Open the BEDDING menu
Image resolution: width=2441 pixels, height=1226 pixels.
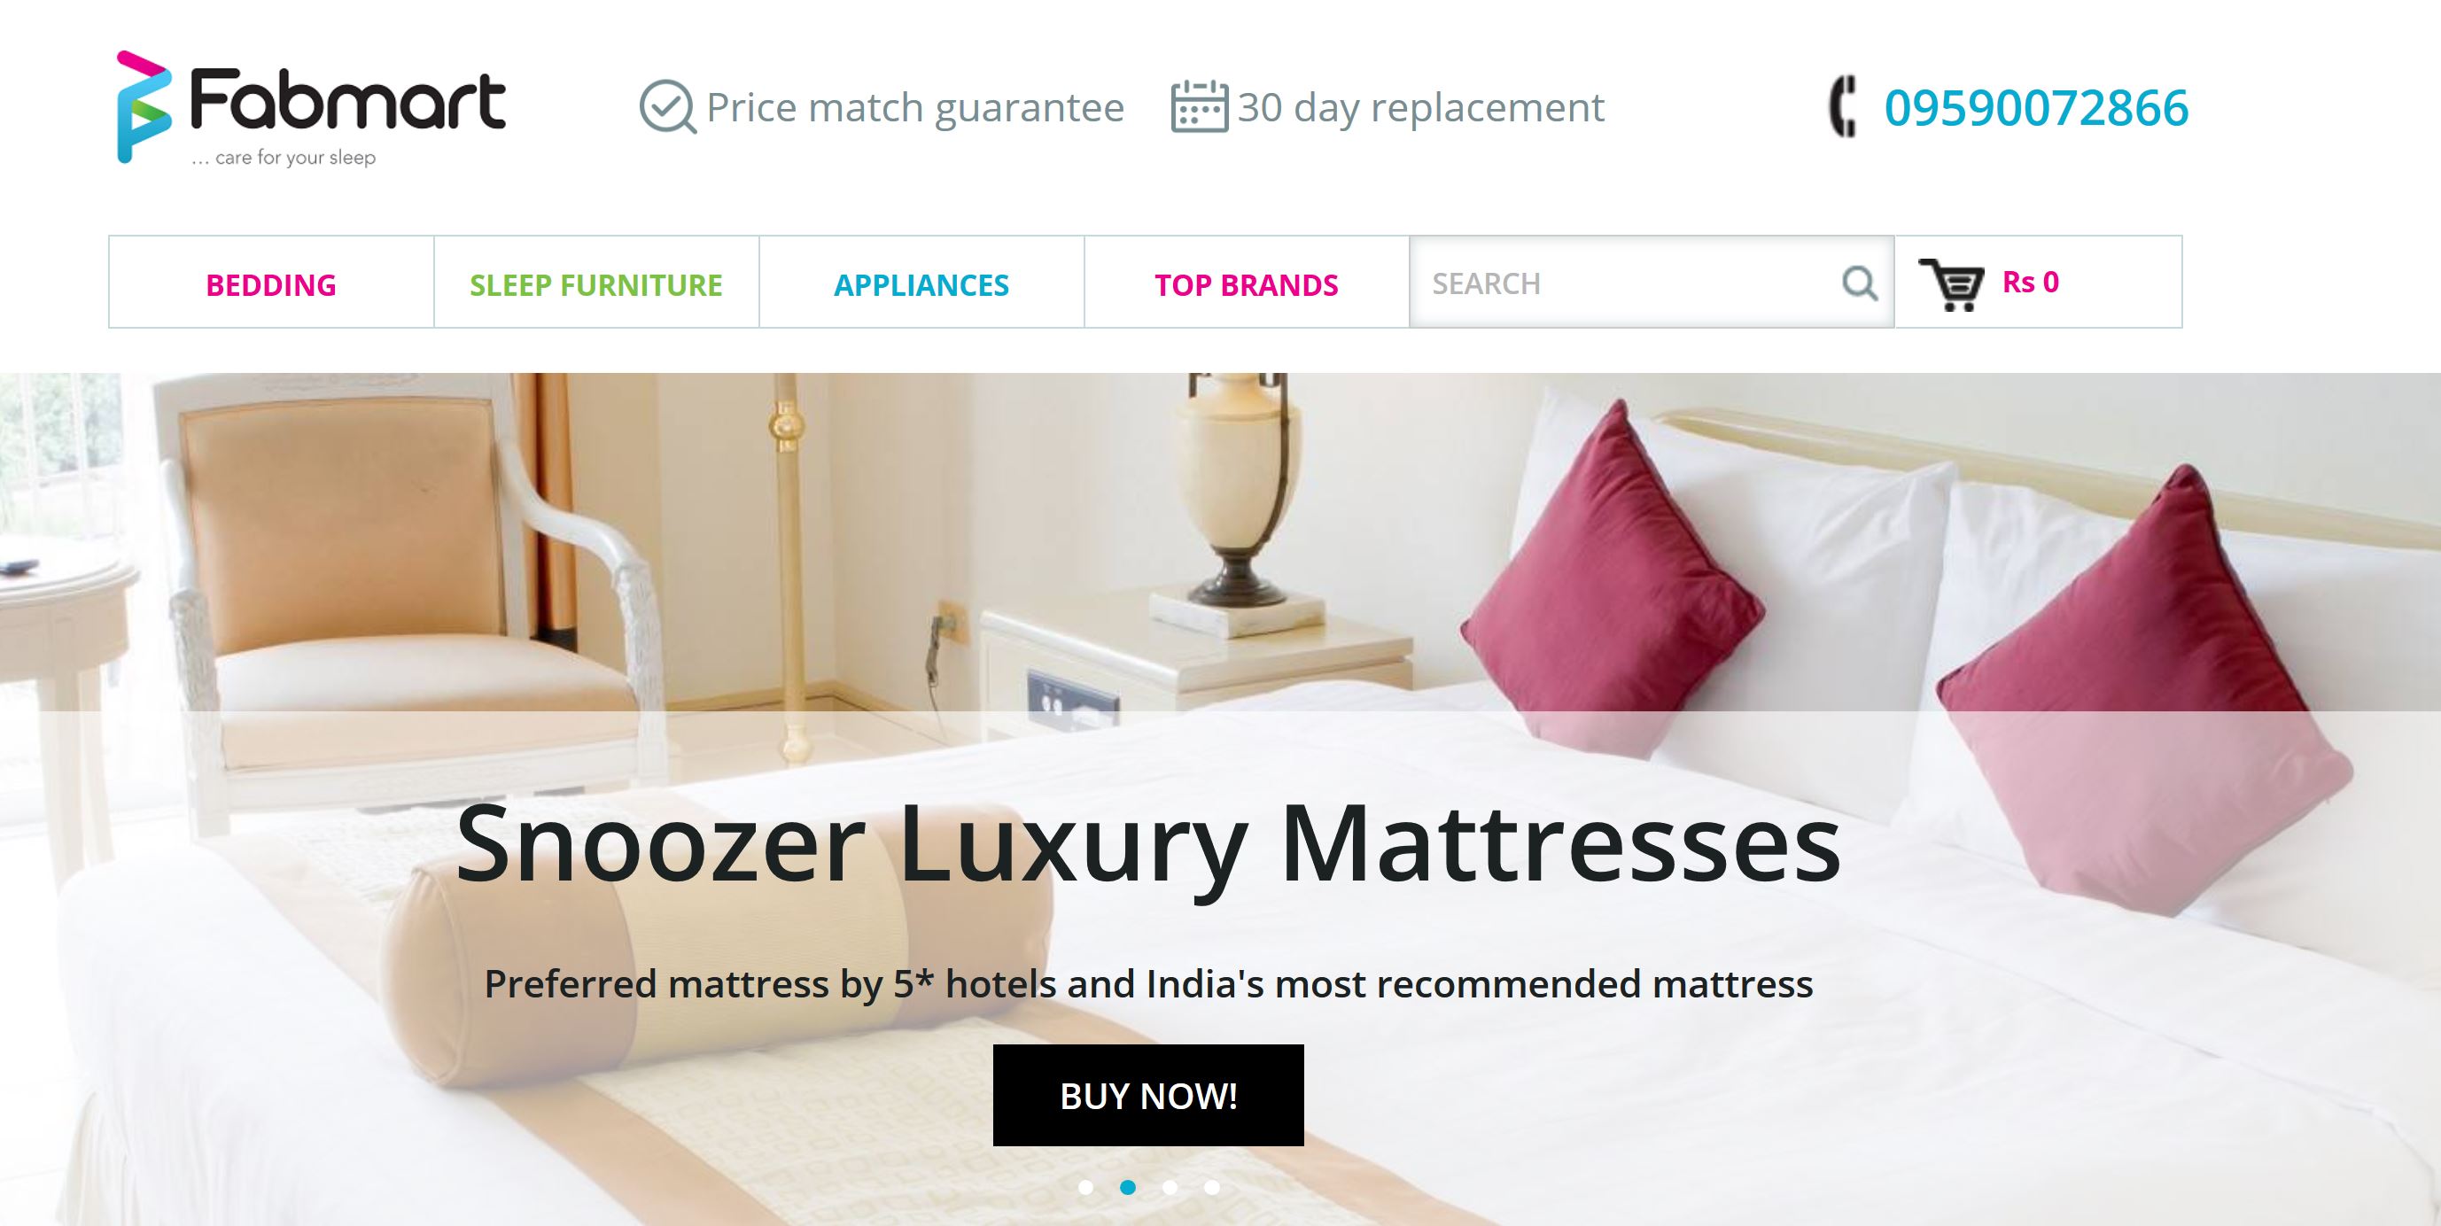(271, 283)
